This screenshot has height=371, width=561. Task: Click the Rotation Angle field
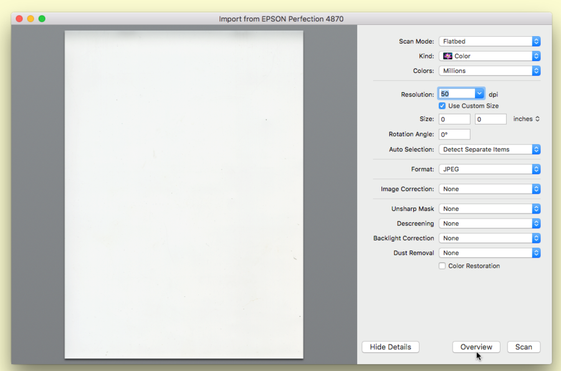[x=454, y=134]
